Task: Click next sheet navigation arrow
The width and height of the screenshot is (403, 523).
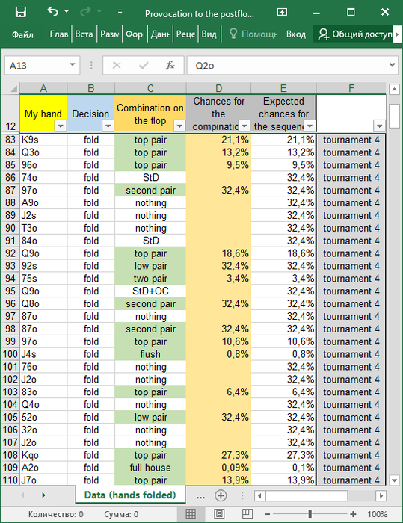Action: [43, 495]
